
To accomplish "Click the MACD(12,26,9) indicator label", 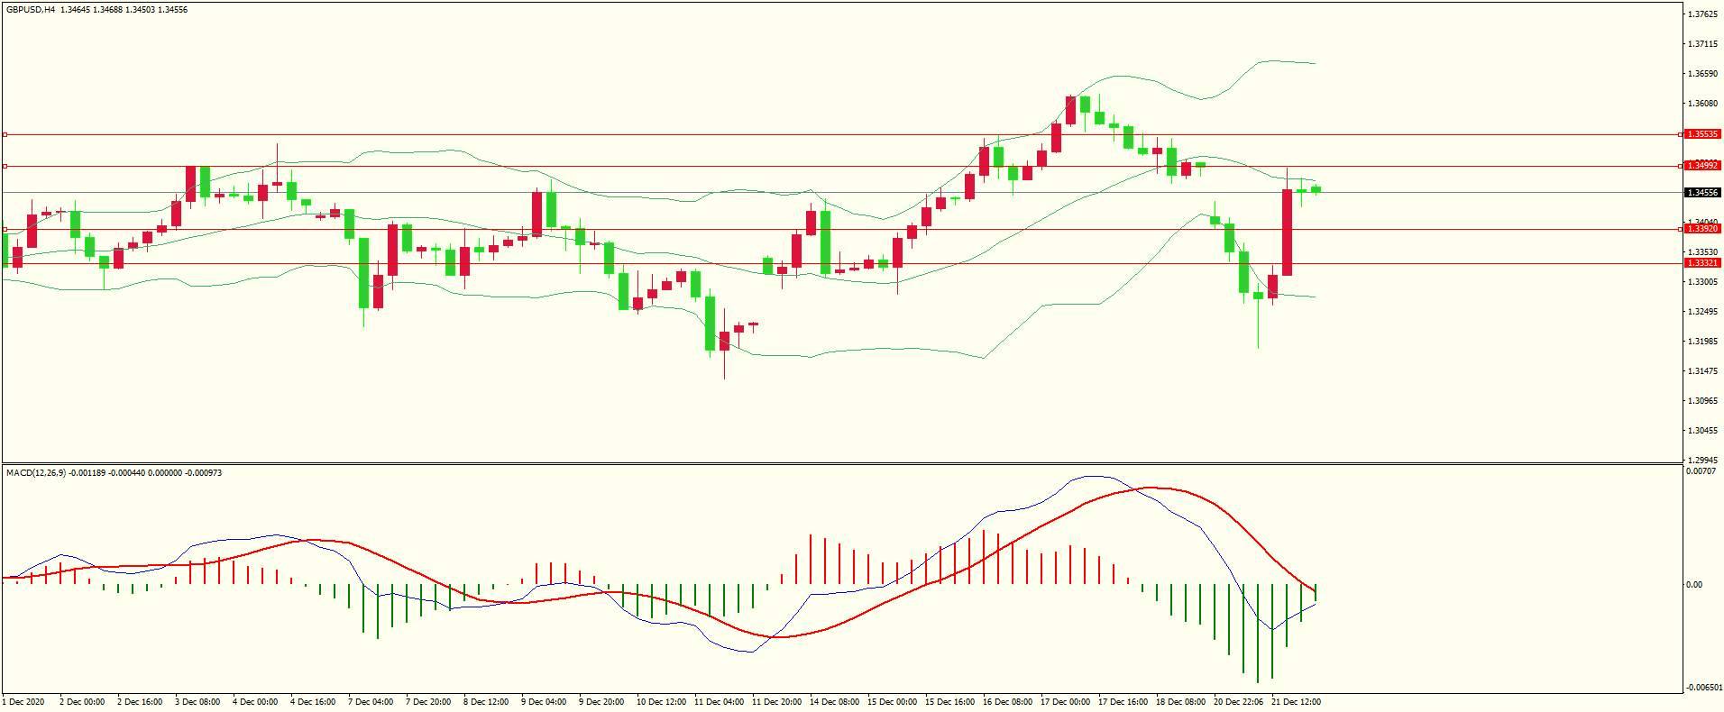I will [x=36, y=473].
